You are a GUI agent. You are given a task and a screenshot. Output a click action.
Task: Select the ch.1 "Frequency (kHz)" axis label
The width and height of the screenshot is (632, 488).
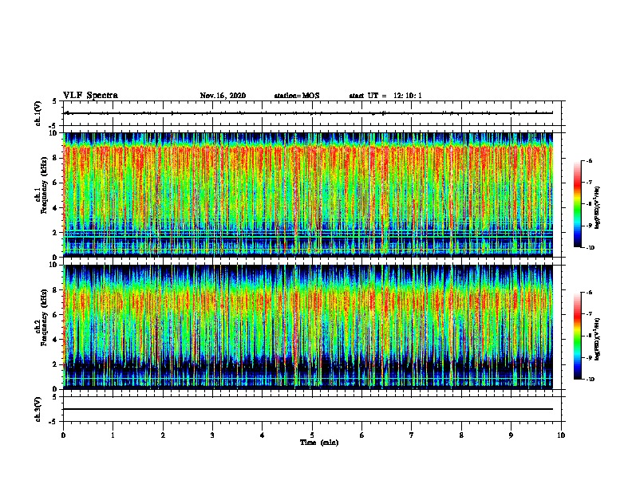[x=44, y=185]
